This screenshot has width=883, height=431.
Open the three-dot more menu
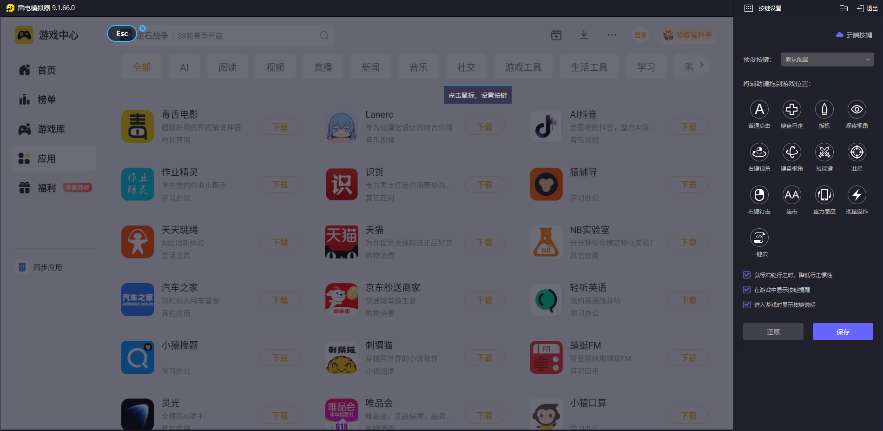click(612, 35)
